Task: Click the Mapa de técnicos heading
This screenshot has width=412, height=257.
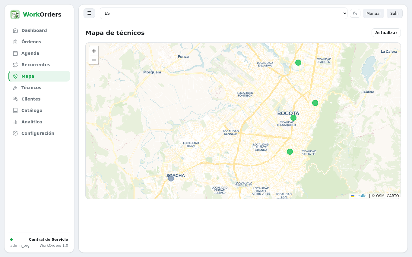Action: [115, 33]
